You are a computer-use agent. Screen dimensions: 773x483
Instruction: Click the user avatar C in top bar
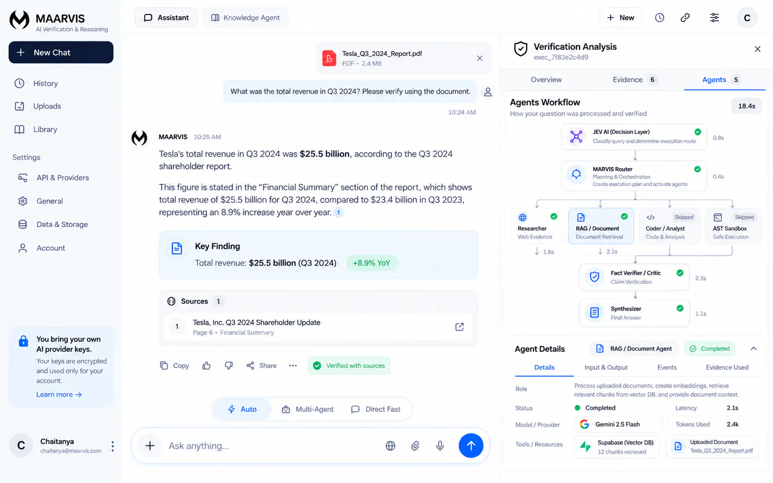tap(747, 18)
